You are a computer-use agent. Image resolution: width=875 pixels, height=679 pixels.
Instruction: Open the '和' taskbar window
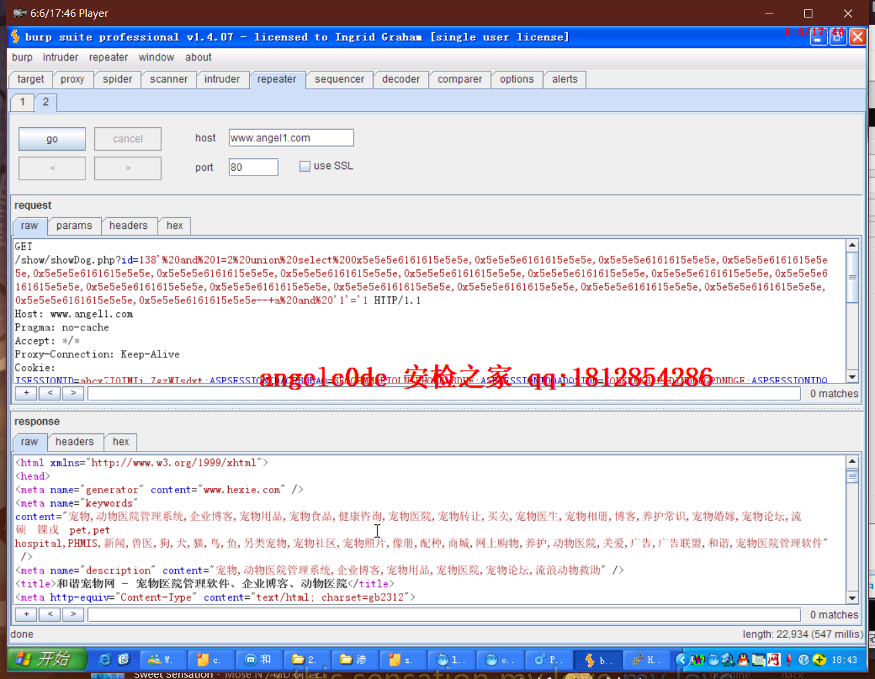[258, 659]
